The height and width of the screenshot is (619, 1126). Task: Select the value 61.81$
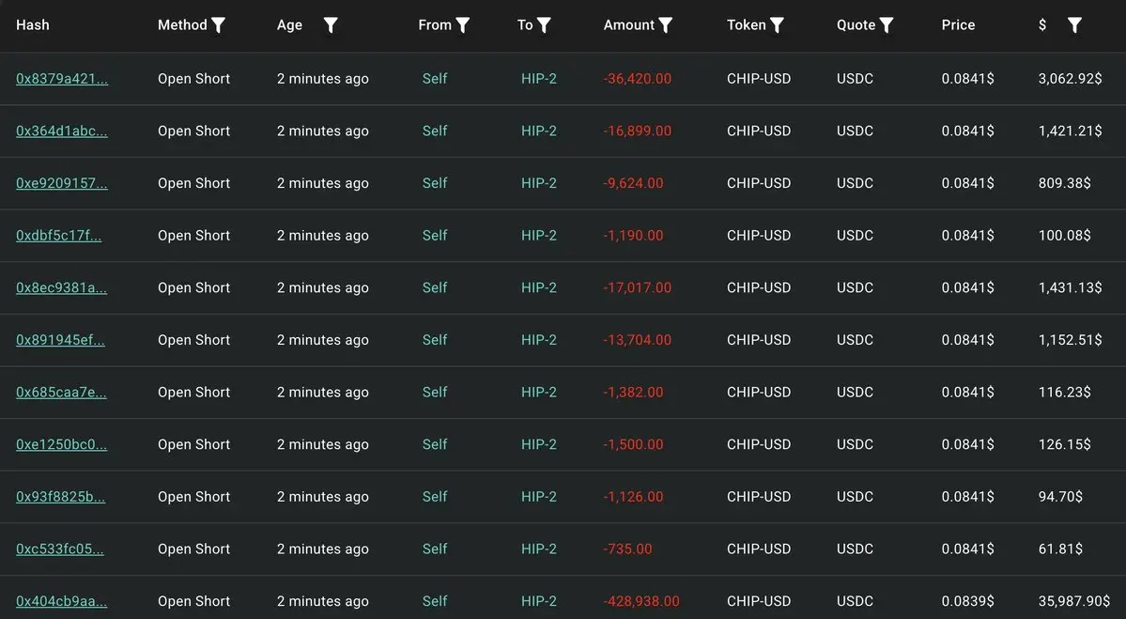(x=1060, y=549)
